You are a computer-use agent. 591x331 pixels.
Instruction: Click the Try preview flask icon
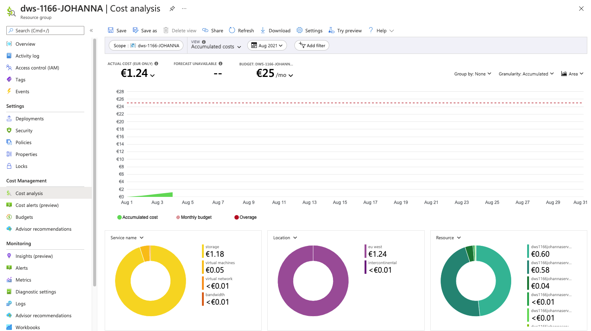tap(332, 30)
